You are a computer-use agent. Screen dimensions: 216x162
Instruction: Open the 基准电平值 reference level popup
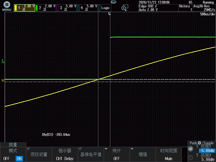tap(91, 155)
